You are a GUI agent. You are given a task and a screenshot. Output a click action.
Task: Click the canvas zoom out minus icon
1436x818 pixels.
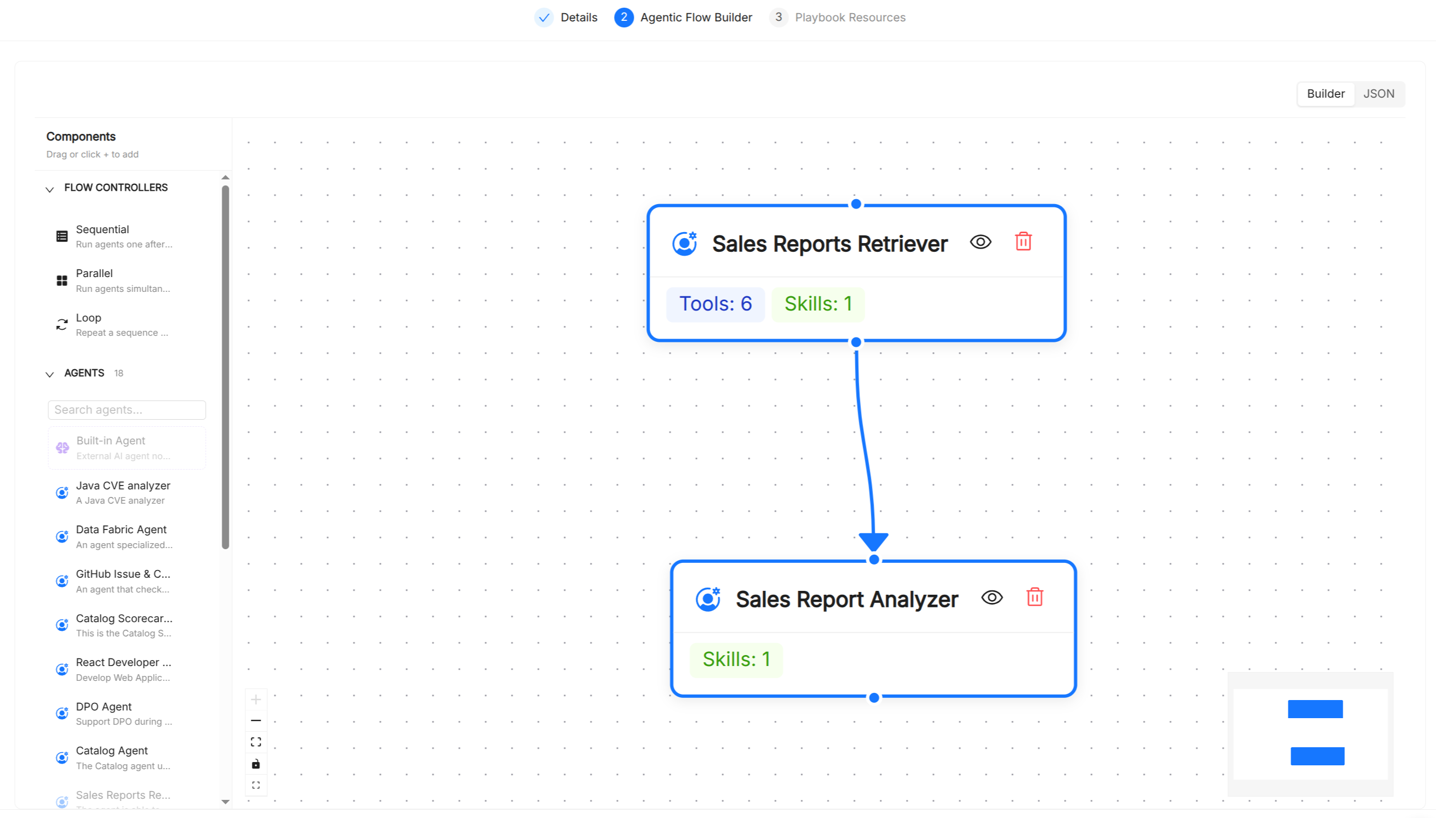tap(256, 720)
